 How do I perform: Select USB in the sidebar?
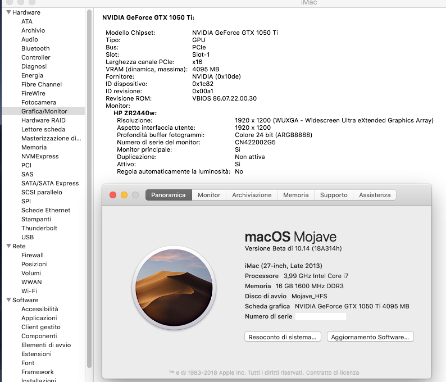(28, 237)
